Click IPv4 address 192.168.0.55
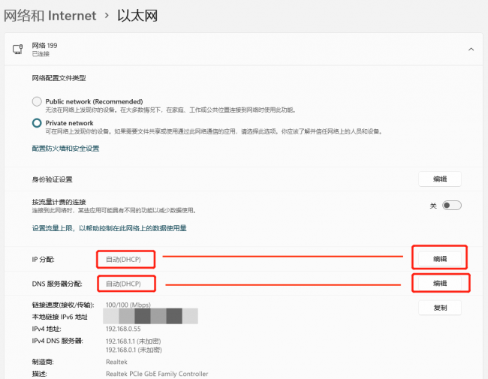Image resolution: width=488 pixels, height=379 pixels. [123, 329]
